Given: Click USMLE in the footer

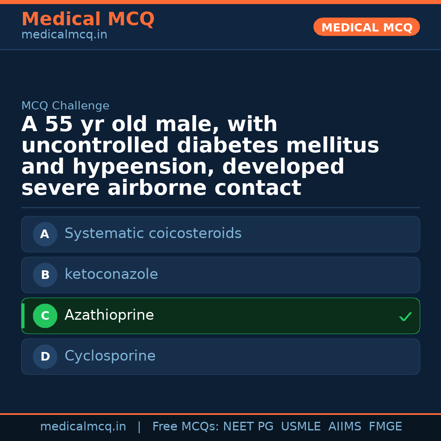Looking at the screenshot, I should [x=301, y=427].
